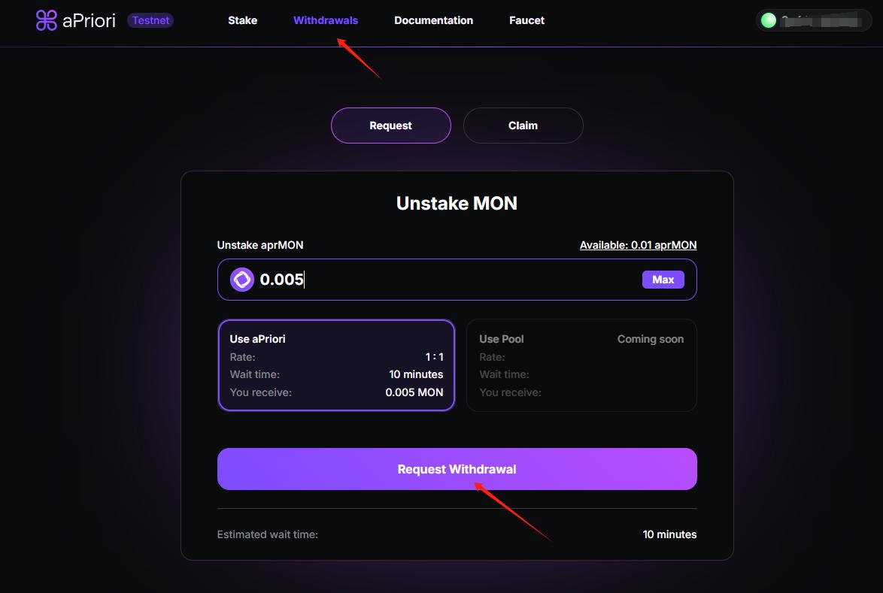Screen dimensions: 883x593
Task: Go to the Withdrawals nav item
Action: click(326, 20)
